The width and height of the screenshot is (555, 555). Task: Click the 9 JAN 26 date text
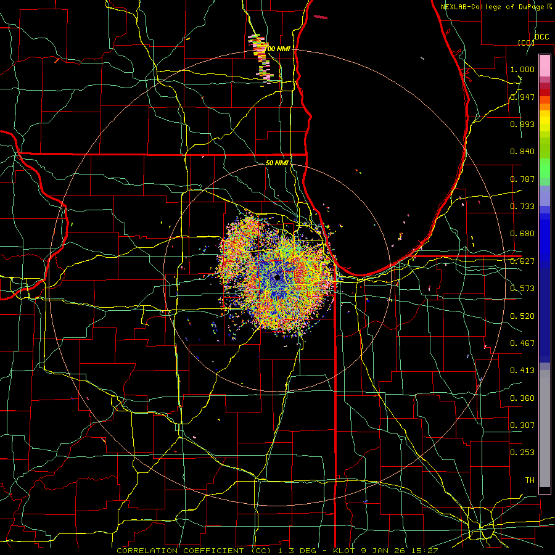[384, 551]
